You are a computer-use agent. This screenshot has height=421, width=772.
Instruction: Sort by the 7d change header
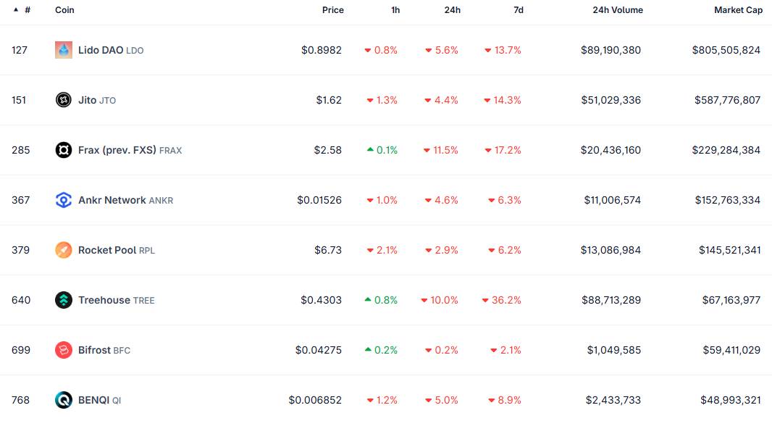pyautogui.click(x=518, y=10)
